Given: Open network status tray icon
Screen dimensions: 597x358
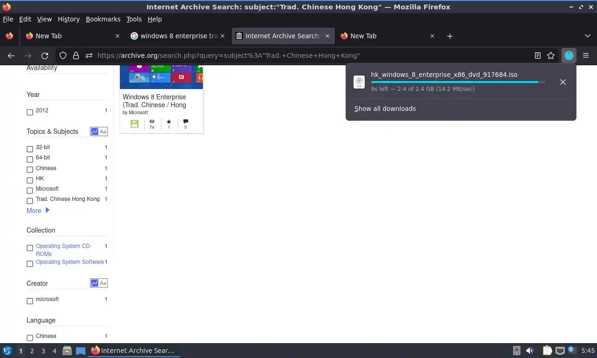Looking at the screenshot, I should (x=560, y=351).
